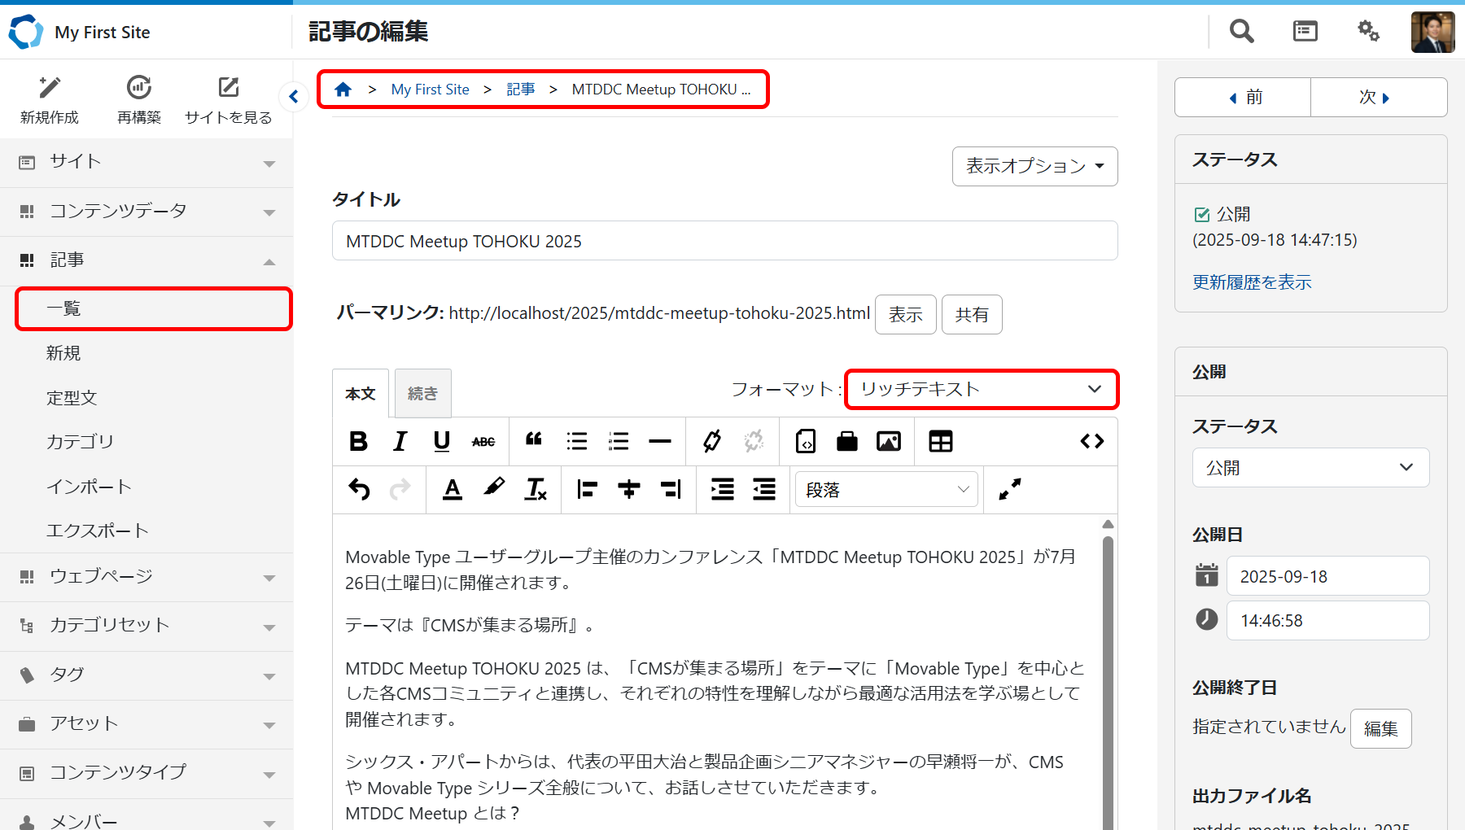The height and width of the screenshot is (830, 1465).
Task: Insert an image into the article
Action: pyautogui.click(x=888, y=441)
